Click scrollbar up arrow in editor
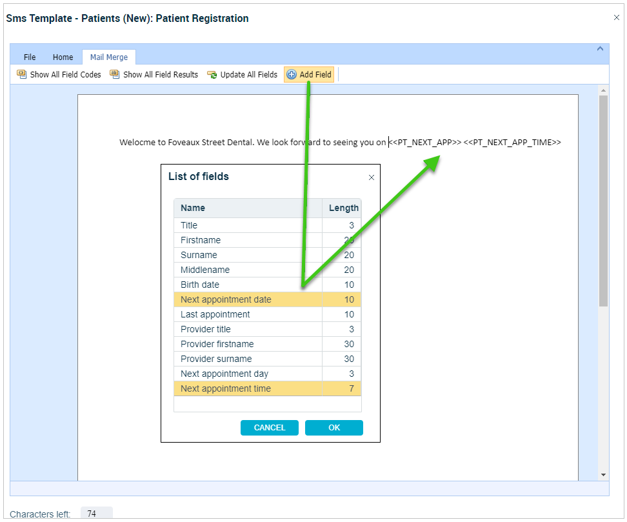This screenshot has width=627, height=522. click(603, 90)
